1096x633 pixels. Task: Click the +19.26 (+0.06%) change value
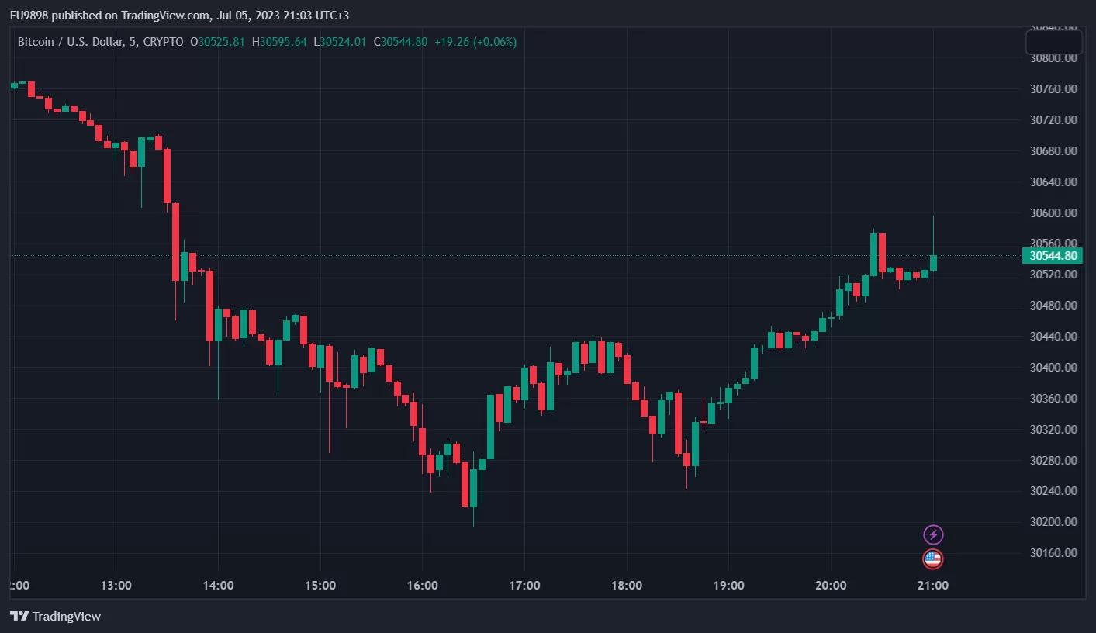475,42
